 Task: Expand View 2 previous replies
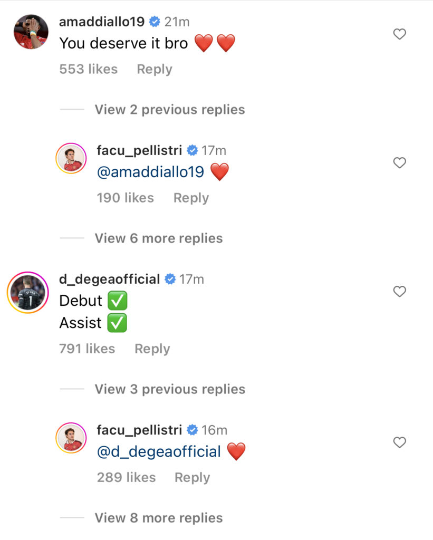click(x=170, y=110)
